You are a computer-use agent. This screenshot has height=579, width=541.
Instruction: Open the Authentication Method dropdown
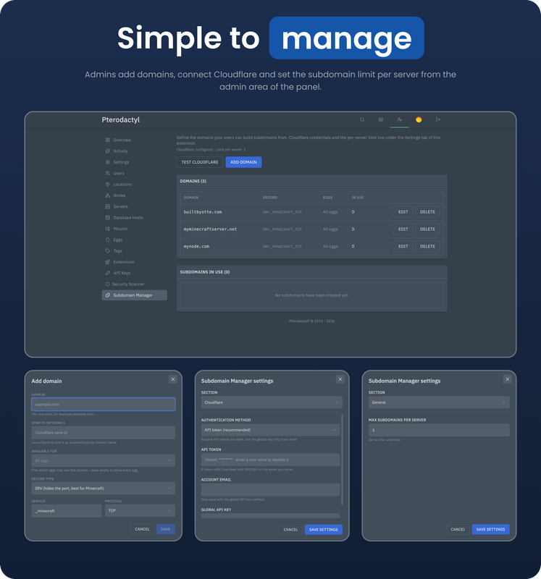click(270, 430)
